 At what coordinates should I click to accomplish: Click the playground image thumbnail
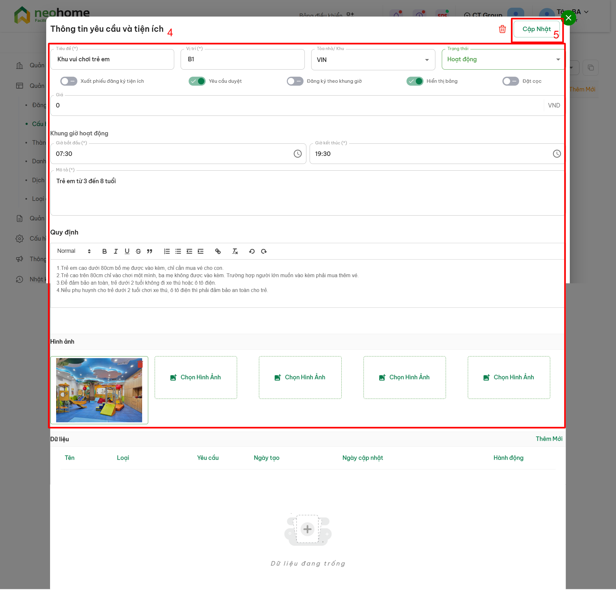[99, 390]
